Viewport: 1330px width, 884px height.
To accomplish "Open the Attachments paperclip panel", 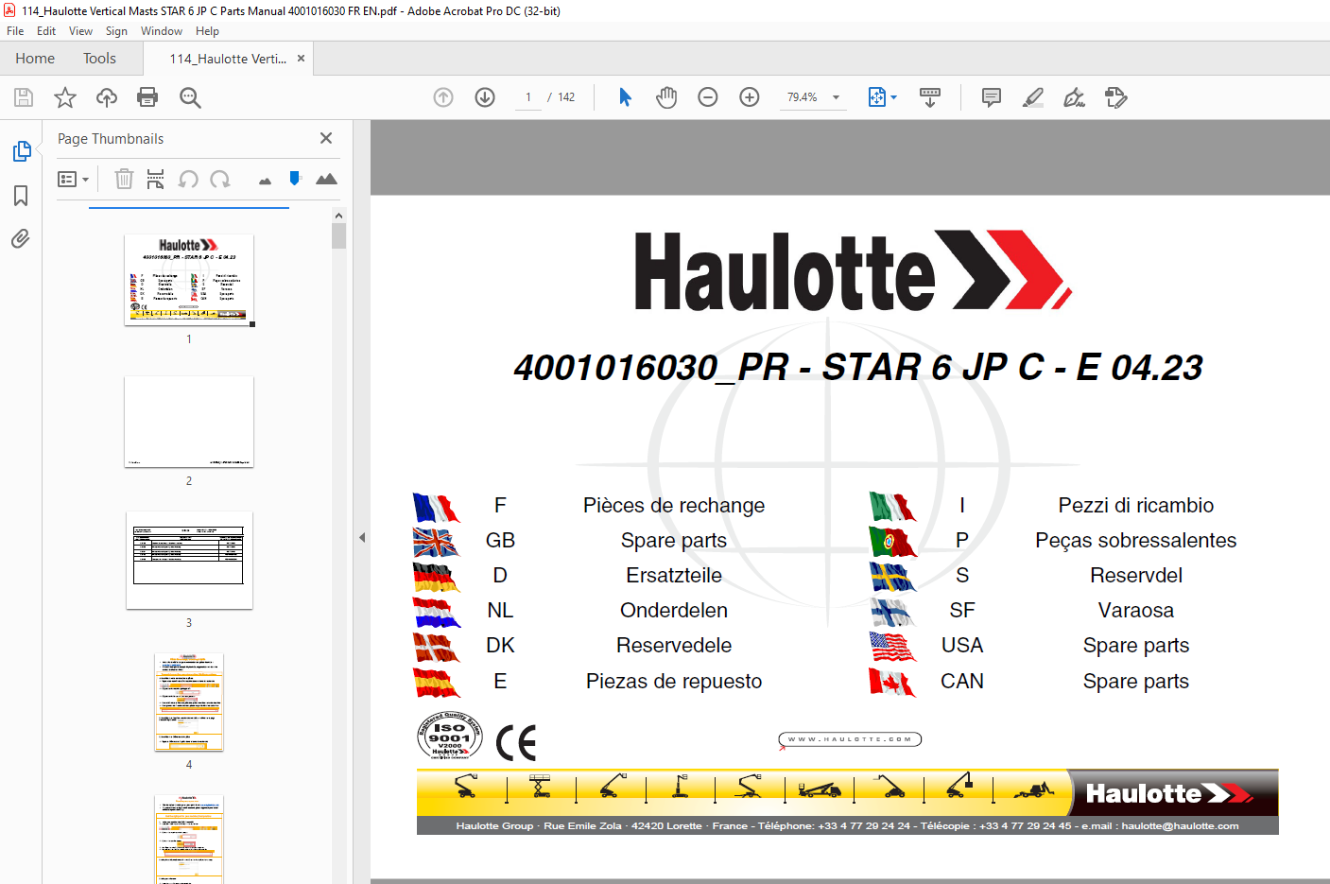I will 21,239.
